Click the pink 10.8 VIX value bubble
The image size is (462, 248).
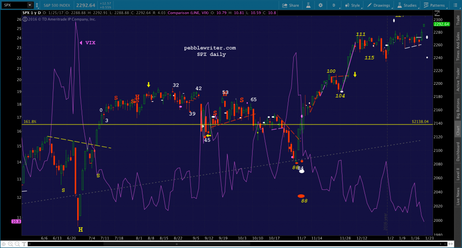pyautogui.click(x=16, y=221)
